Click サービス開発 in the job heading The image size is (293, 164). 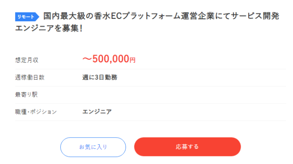[x=255, y=16]
